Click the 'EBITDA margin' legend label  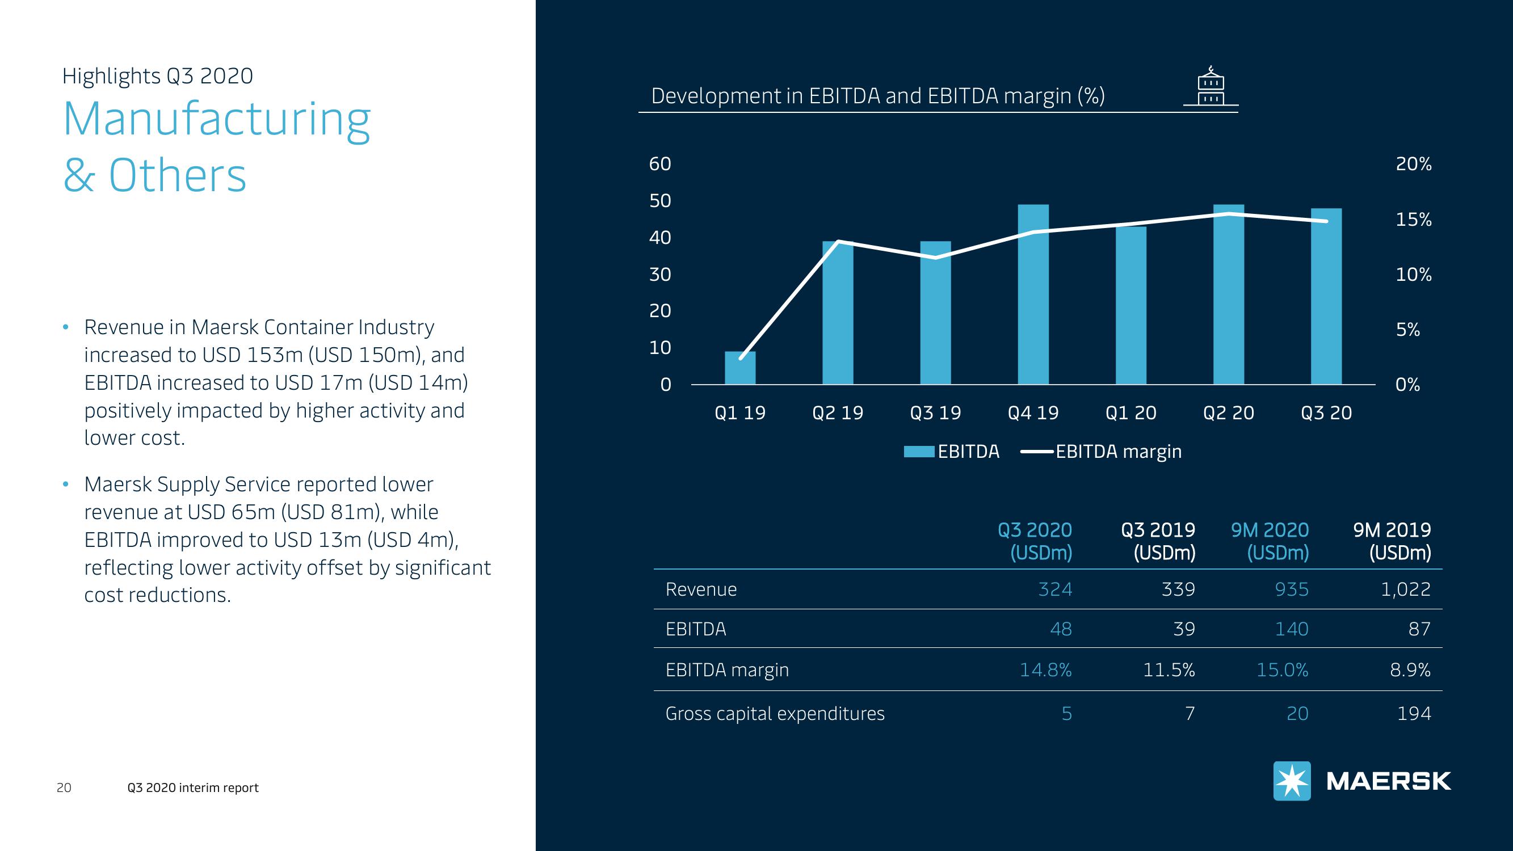pyautogui.click(x=1119, y=452)
